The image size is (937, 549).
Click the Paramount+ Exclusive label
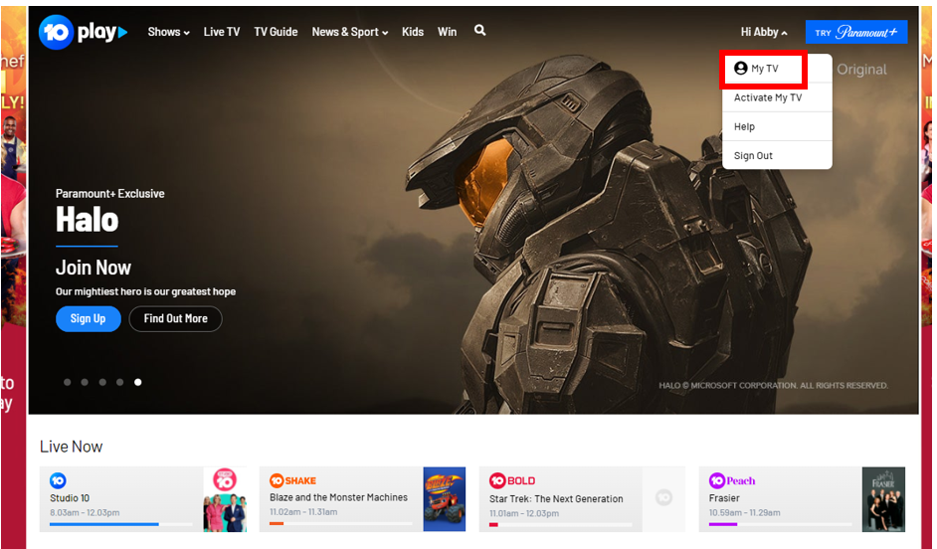pos(110,194)
